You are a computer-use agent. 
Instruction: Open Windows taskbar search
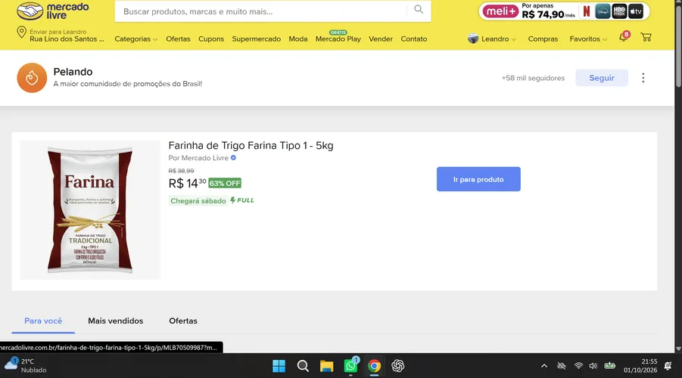(303, 366)
